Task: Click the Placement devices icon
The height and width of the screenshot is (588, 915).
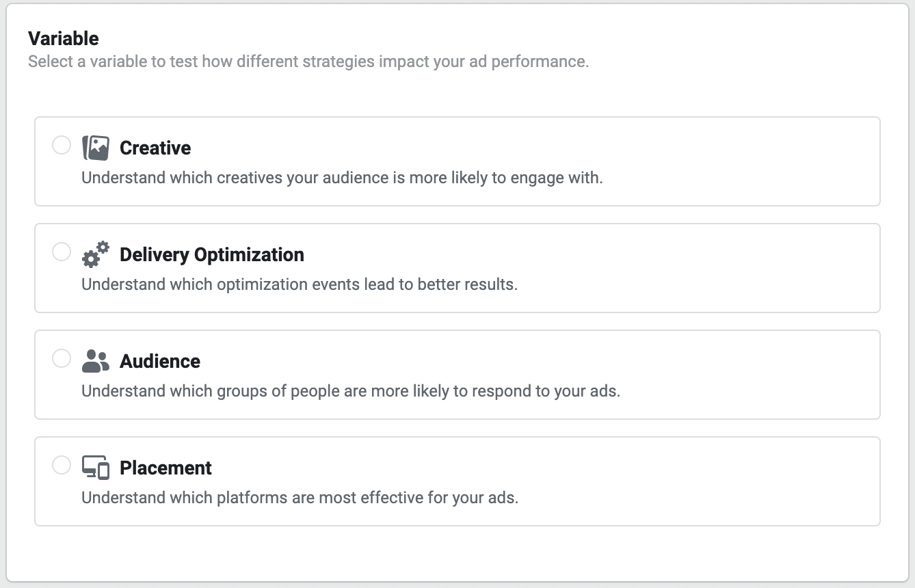Action: pos(96,468)
